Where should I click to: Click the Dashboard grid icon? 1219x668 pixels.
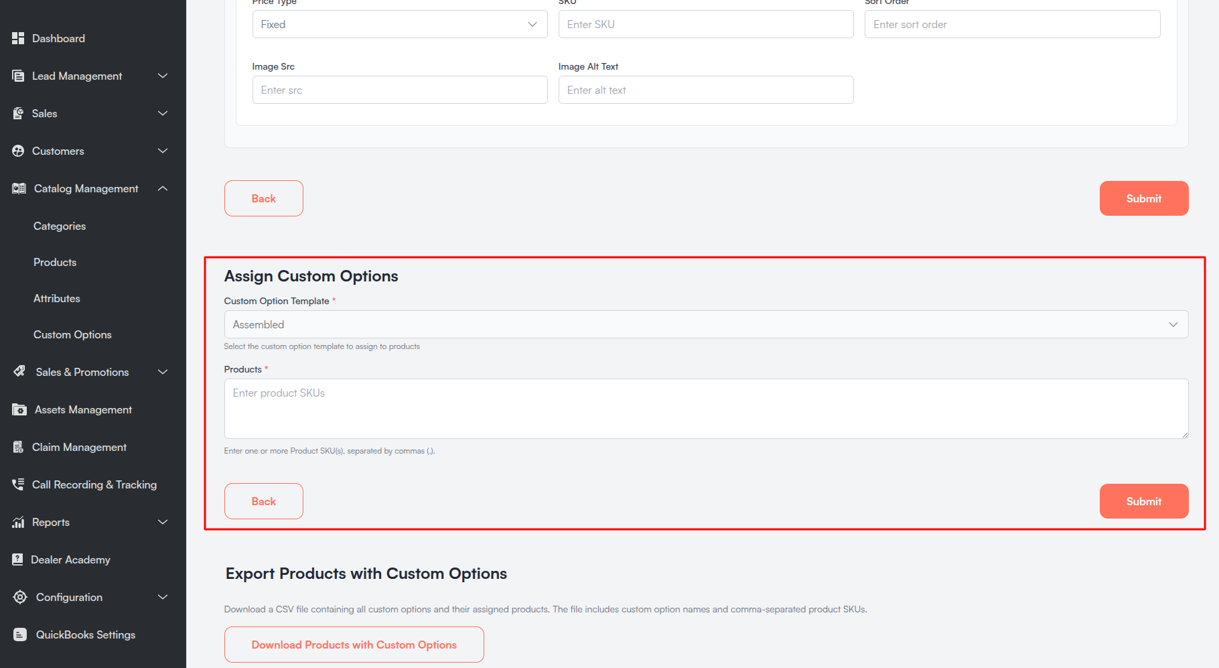[18, 38]
